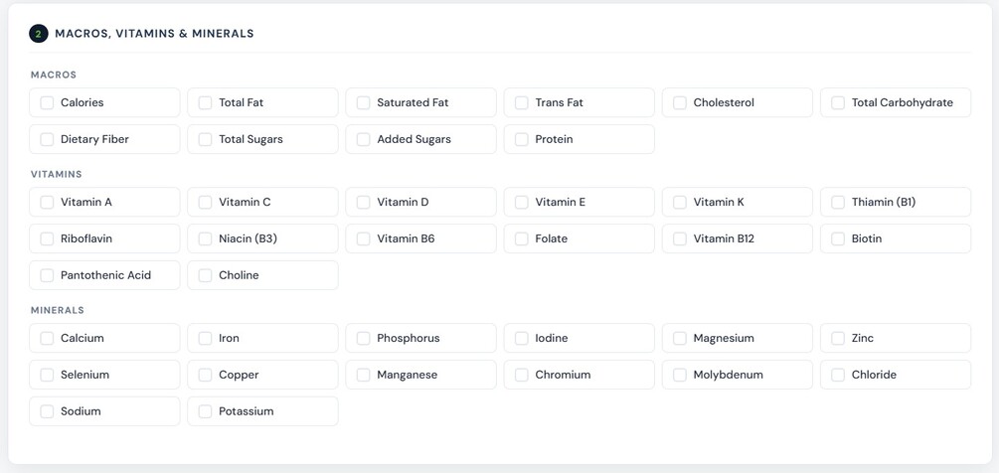Enable the Added Sugars checkbox

(x=363, y=139)
